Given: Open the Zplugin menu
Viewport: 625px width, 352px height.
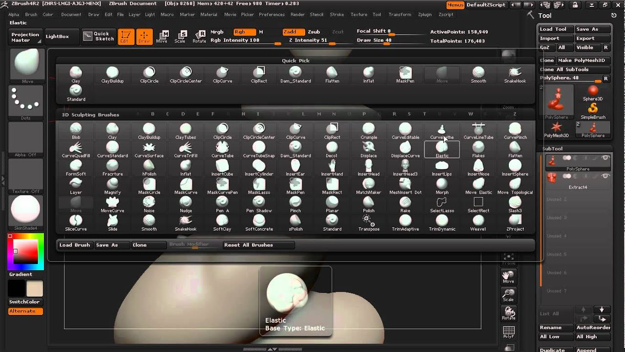Looking at the screenshot, I should (x=425, y=15).
